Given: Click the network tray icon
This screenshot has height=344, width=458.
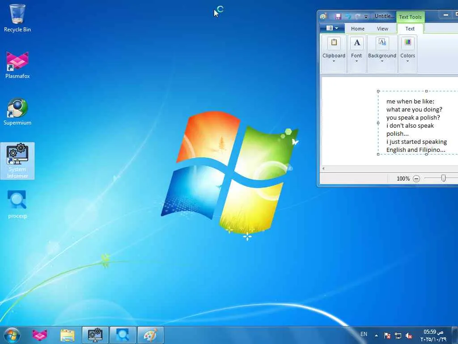Looking at the screenshot, I should pos(398,335).
